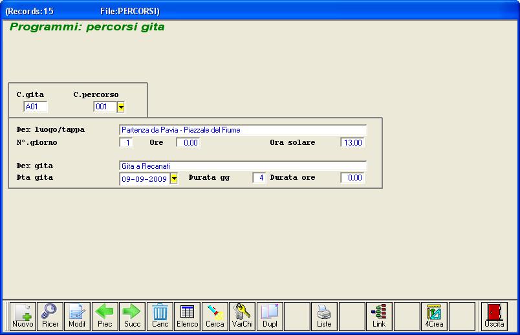Image resolution: width=520 pixels, height=335 pixels.
Task: Click the Ora solare field showing 13,00
Action: click(x=352, y=143)
